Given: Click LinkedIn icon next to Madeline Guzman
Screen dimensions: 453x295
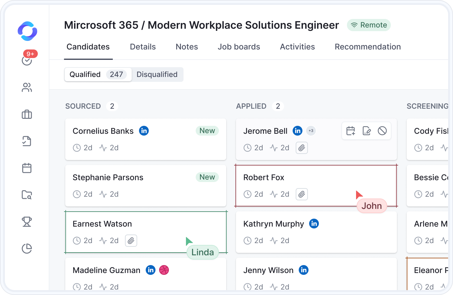Looking at the screenshot, I should [x=151, y=270].
